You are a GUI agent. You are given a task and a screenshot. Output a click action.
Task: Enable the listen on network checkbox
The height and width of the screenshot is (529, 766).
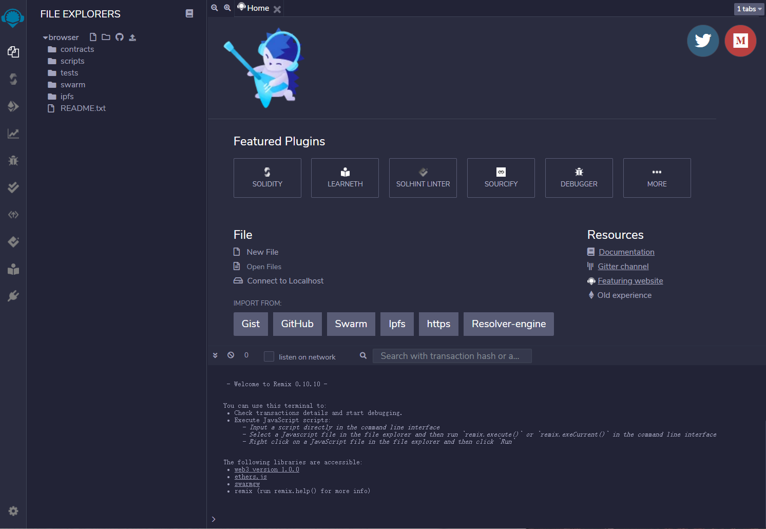(269, 356)
